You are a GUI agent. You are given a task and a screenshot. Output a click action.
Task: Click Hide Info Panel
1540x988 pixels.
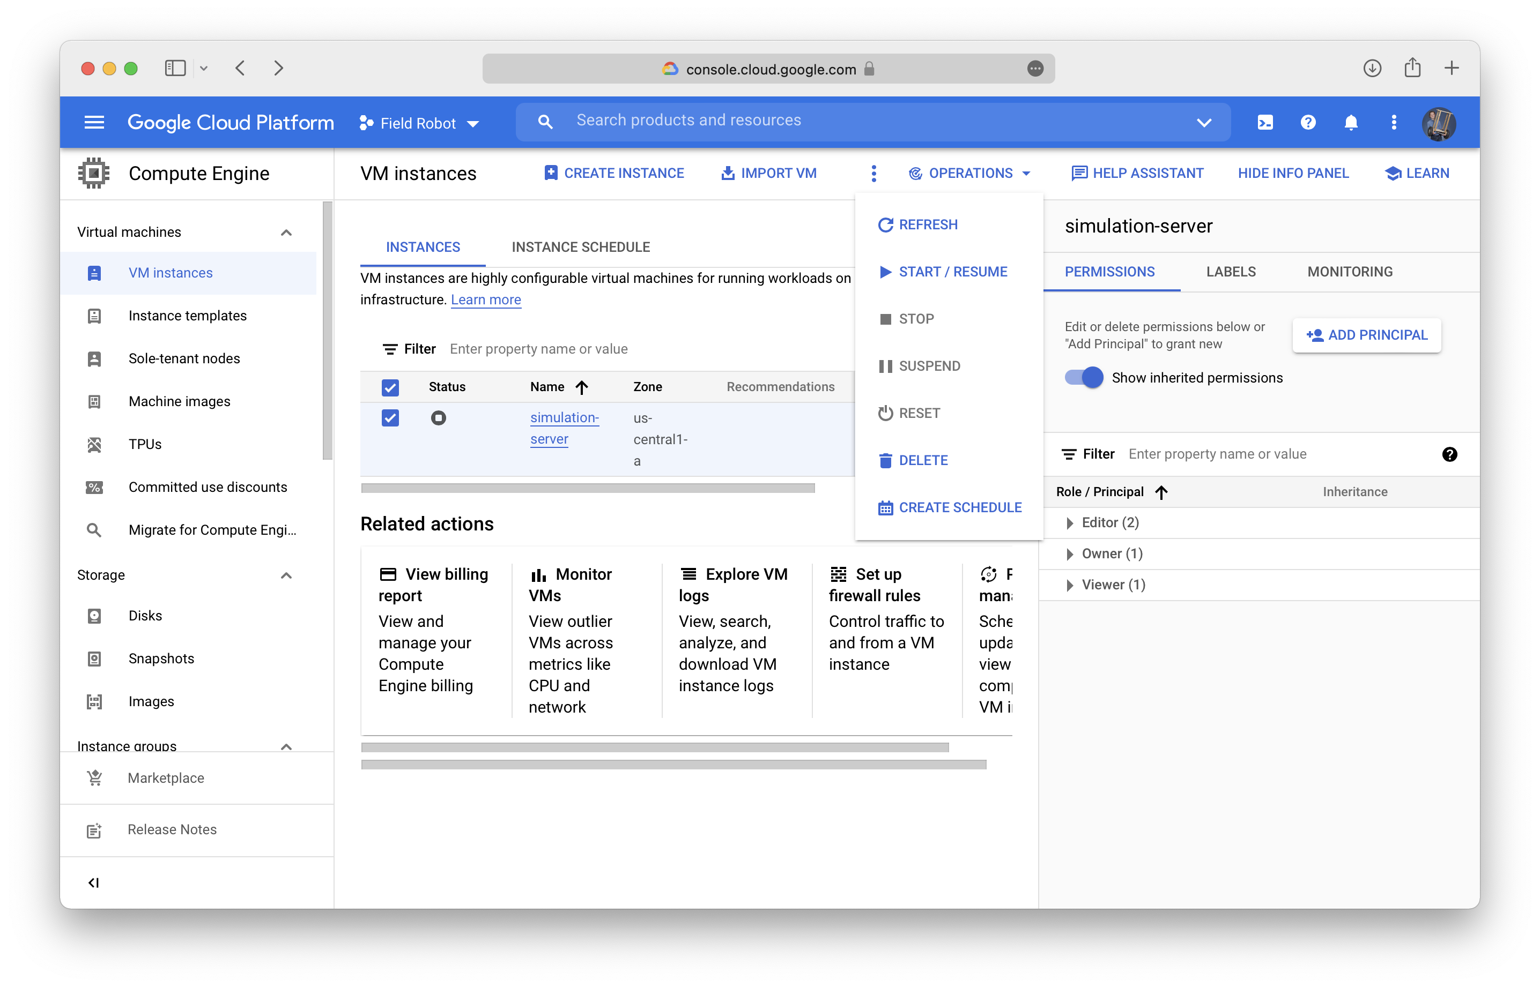tap(1293, 173)
